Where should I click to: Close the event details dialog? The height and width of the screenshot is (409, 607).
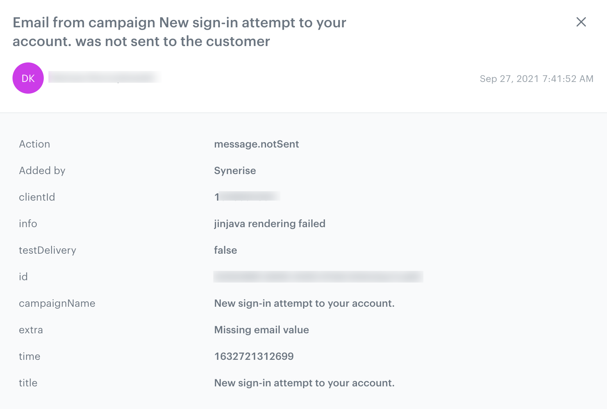point(581,22)
